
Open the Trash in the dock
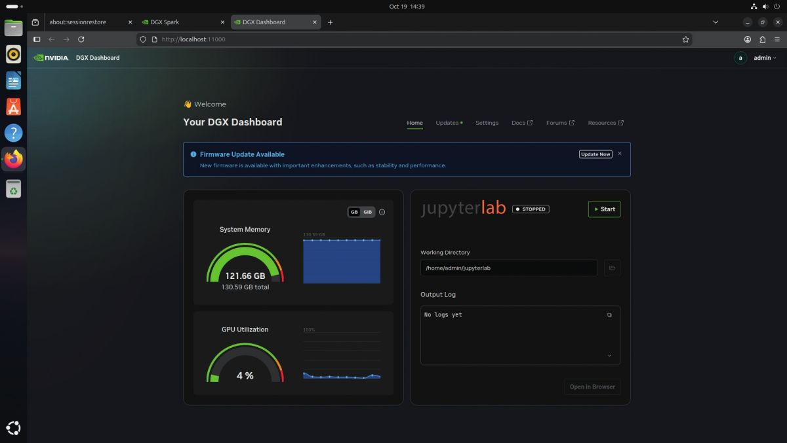[14, 188]
